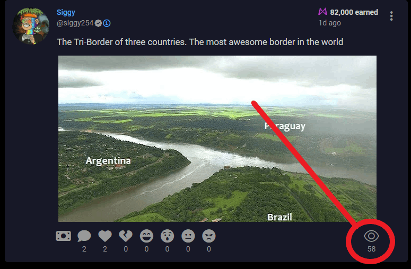Click the broken heart reaction
Image resolution: width=411 pixels, height=269 pixels.
[x=126, y=236]
